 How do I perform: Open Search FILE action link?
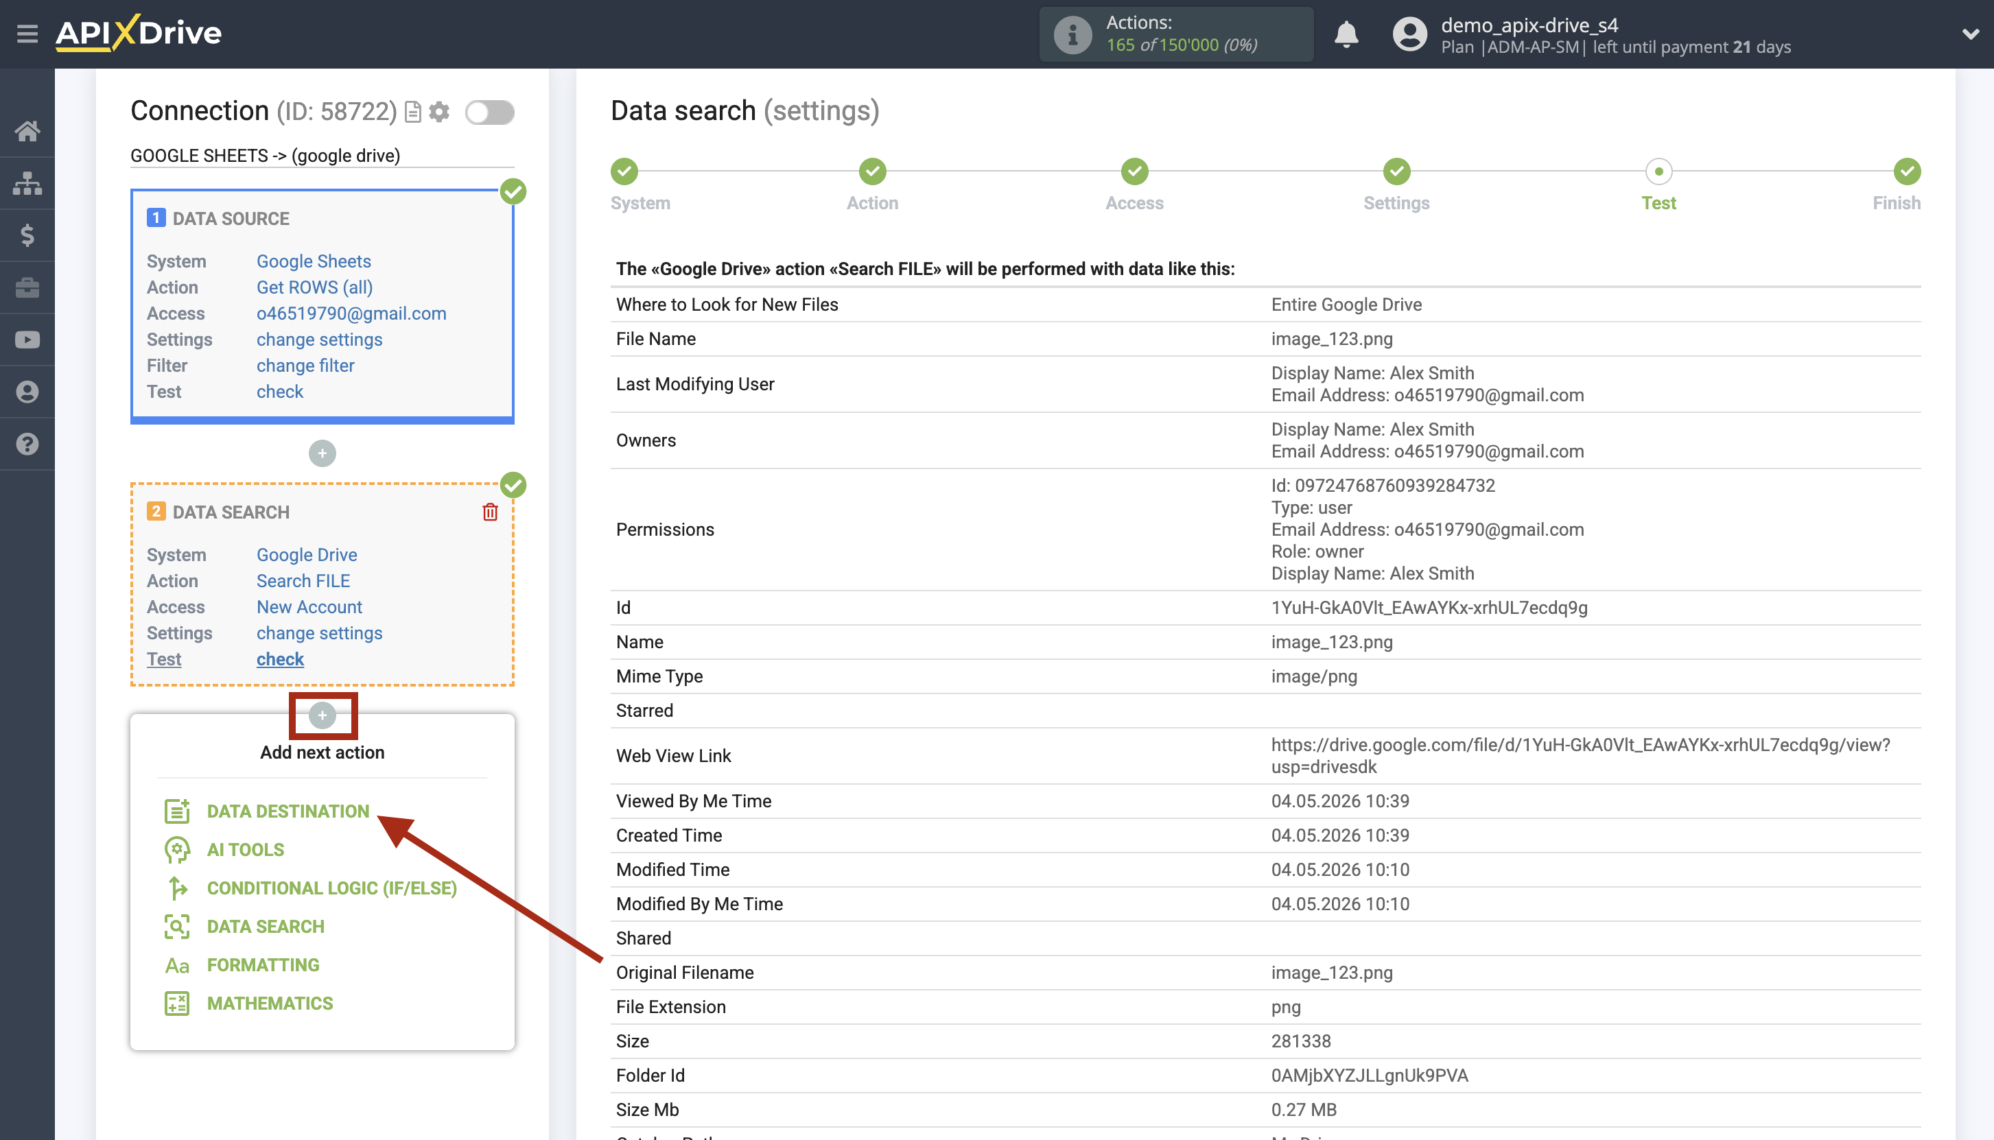[303, 581]
